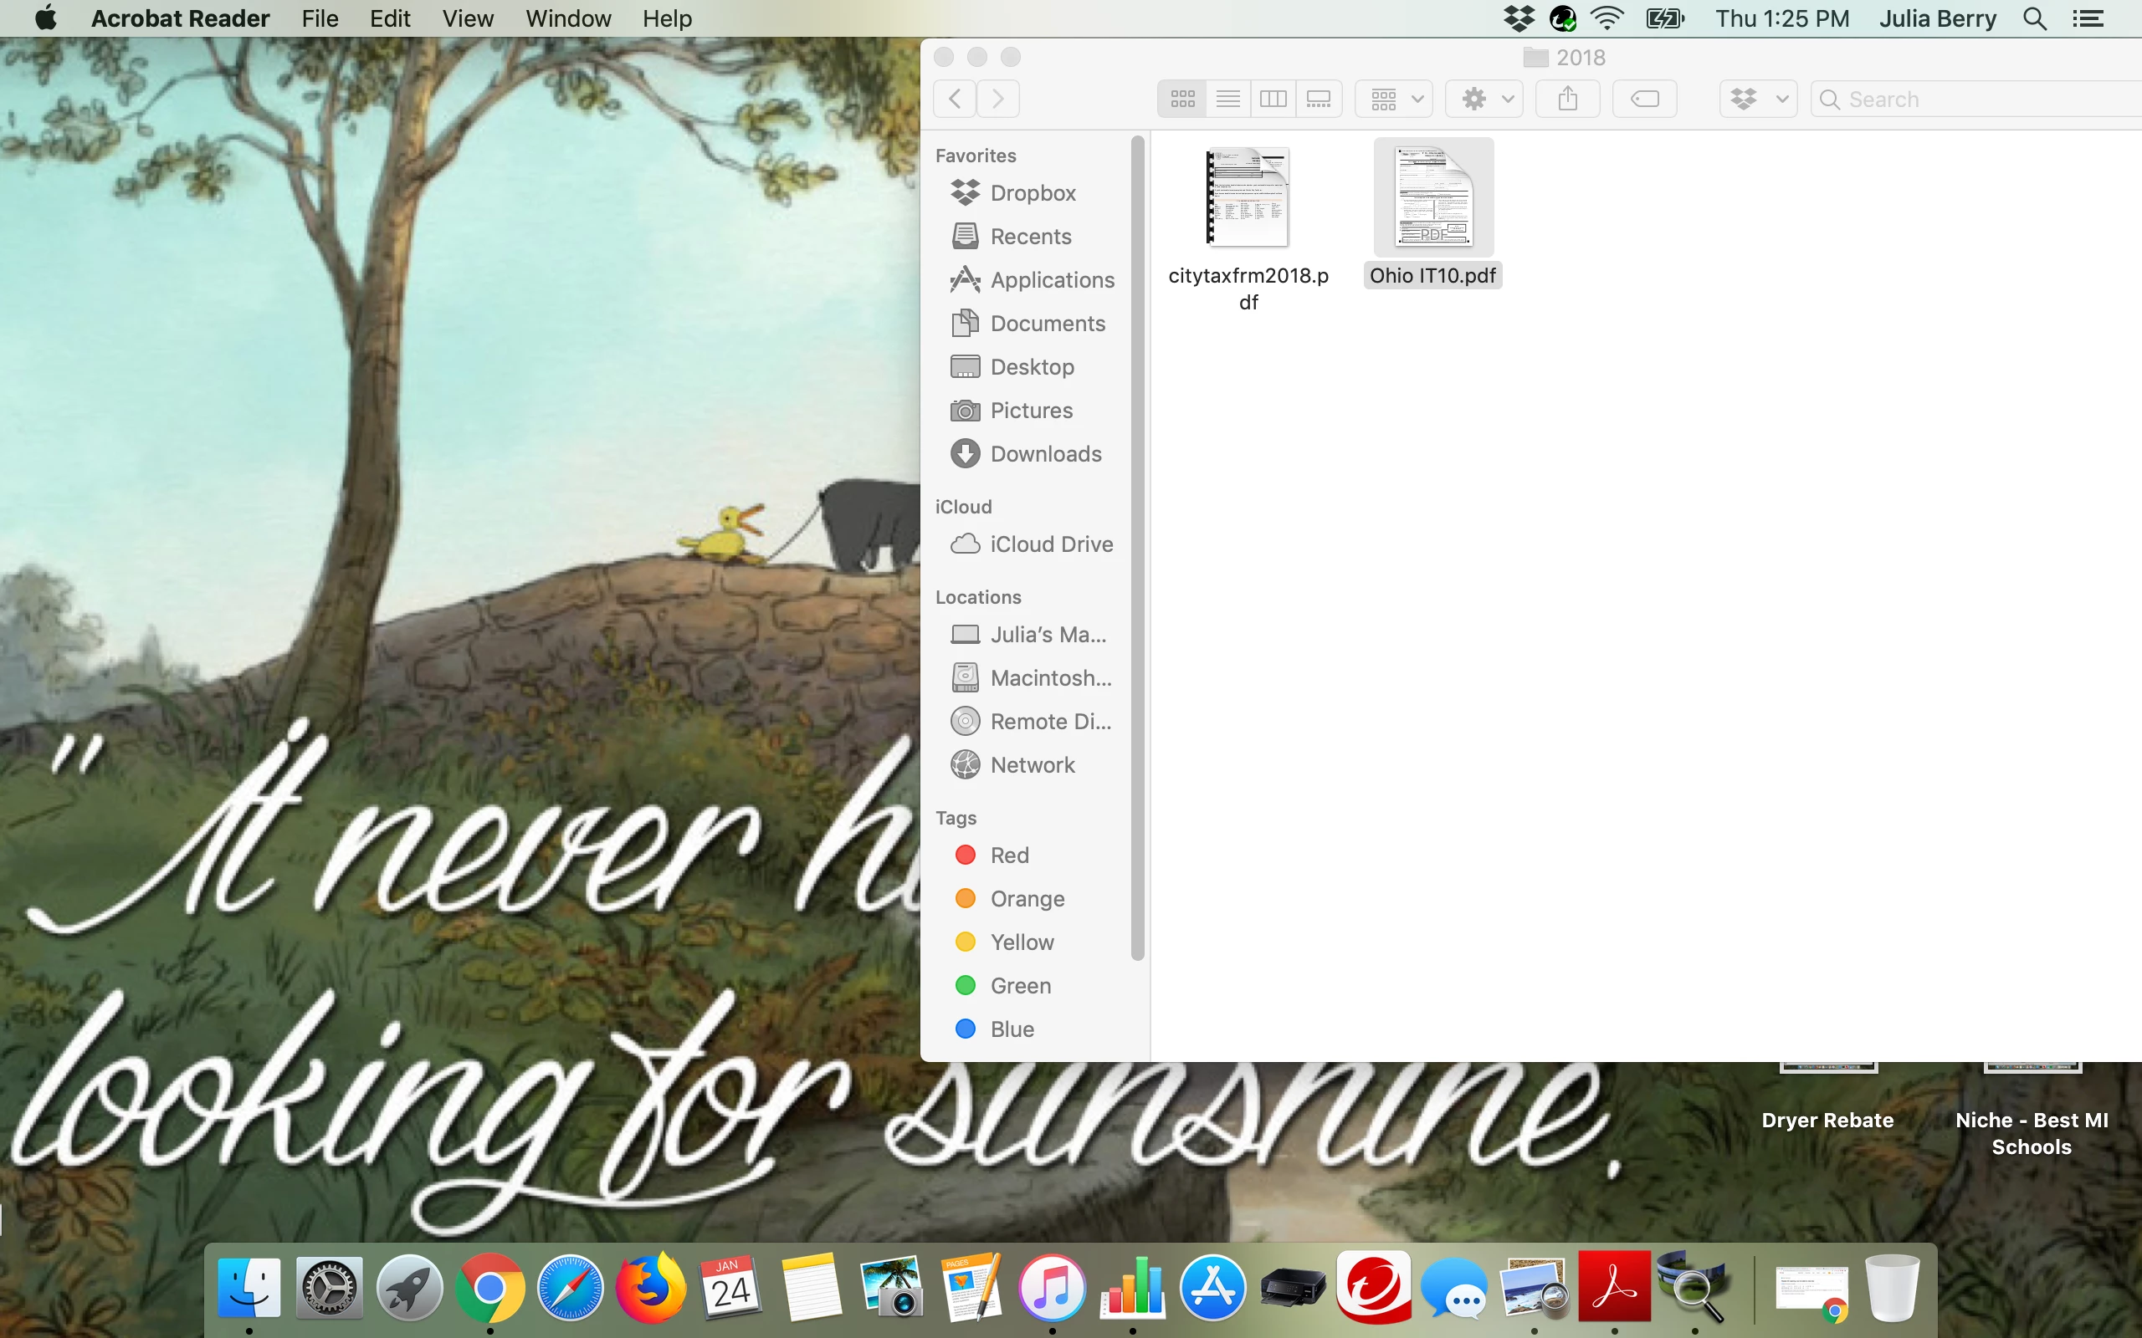Switch Finder to list view
Image resolution: width=2142 pixels, height=1338 pixels.
pos(1227,100)
